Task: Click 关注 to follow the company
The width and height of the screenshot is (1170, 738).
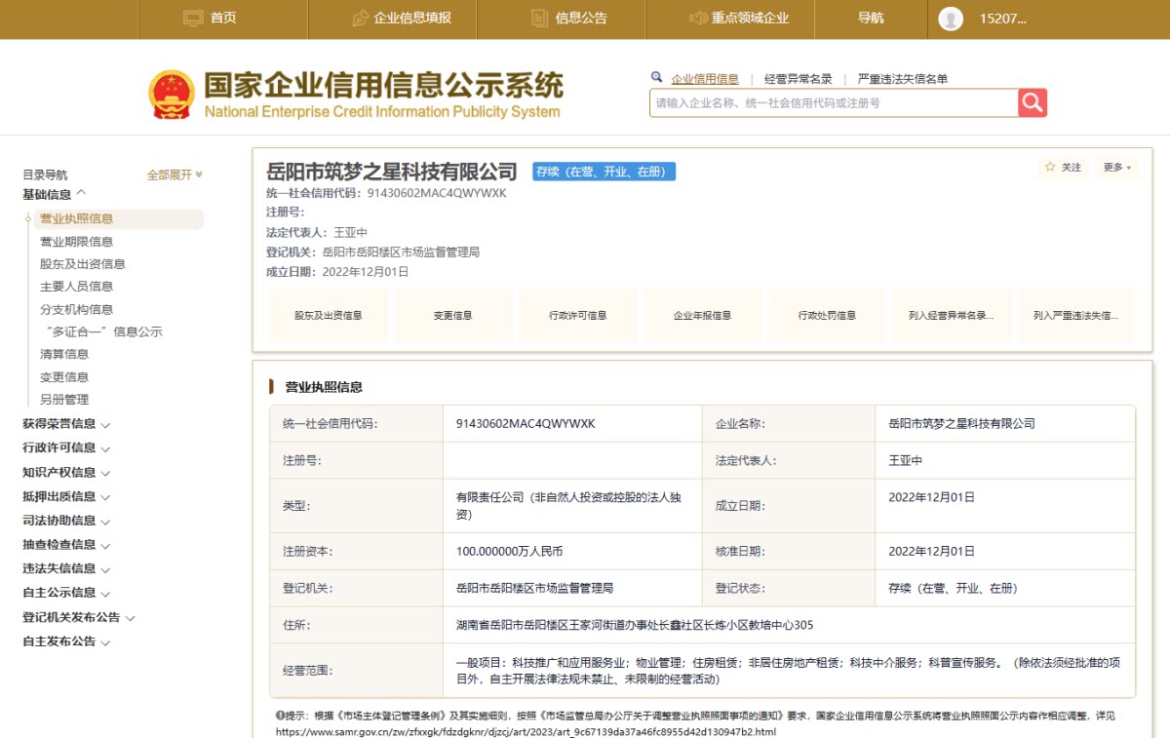Action: [1064, 168]
